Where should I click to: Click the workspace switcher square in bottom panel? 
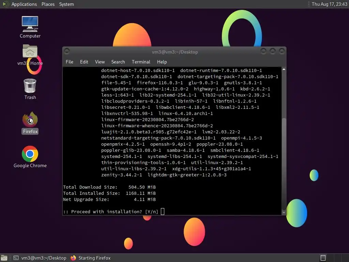click(323, 258)
